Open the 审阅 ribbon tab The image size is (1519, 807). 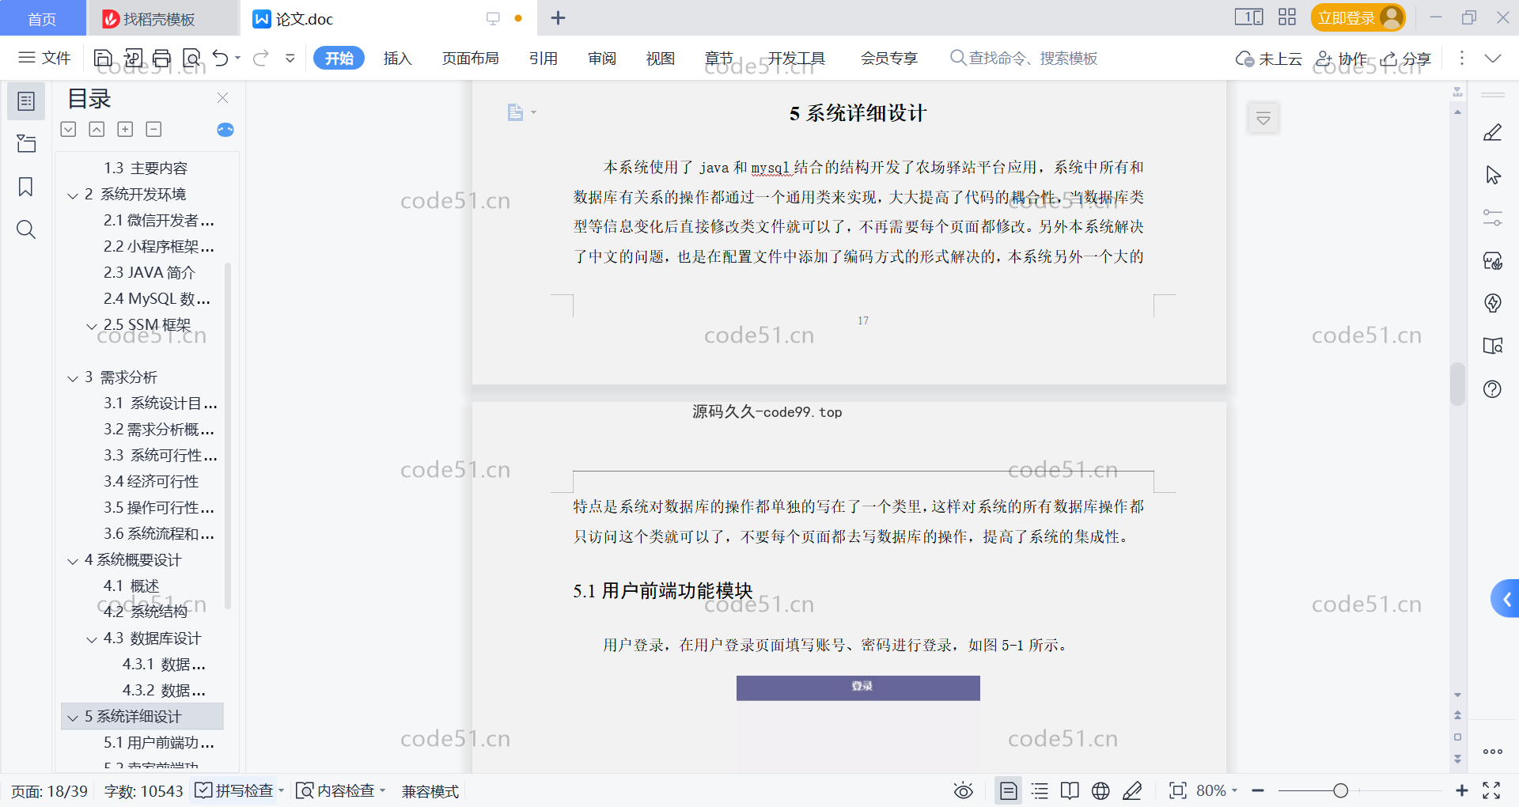click(x=602, y=58)
